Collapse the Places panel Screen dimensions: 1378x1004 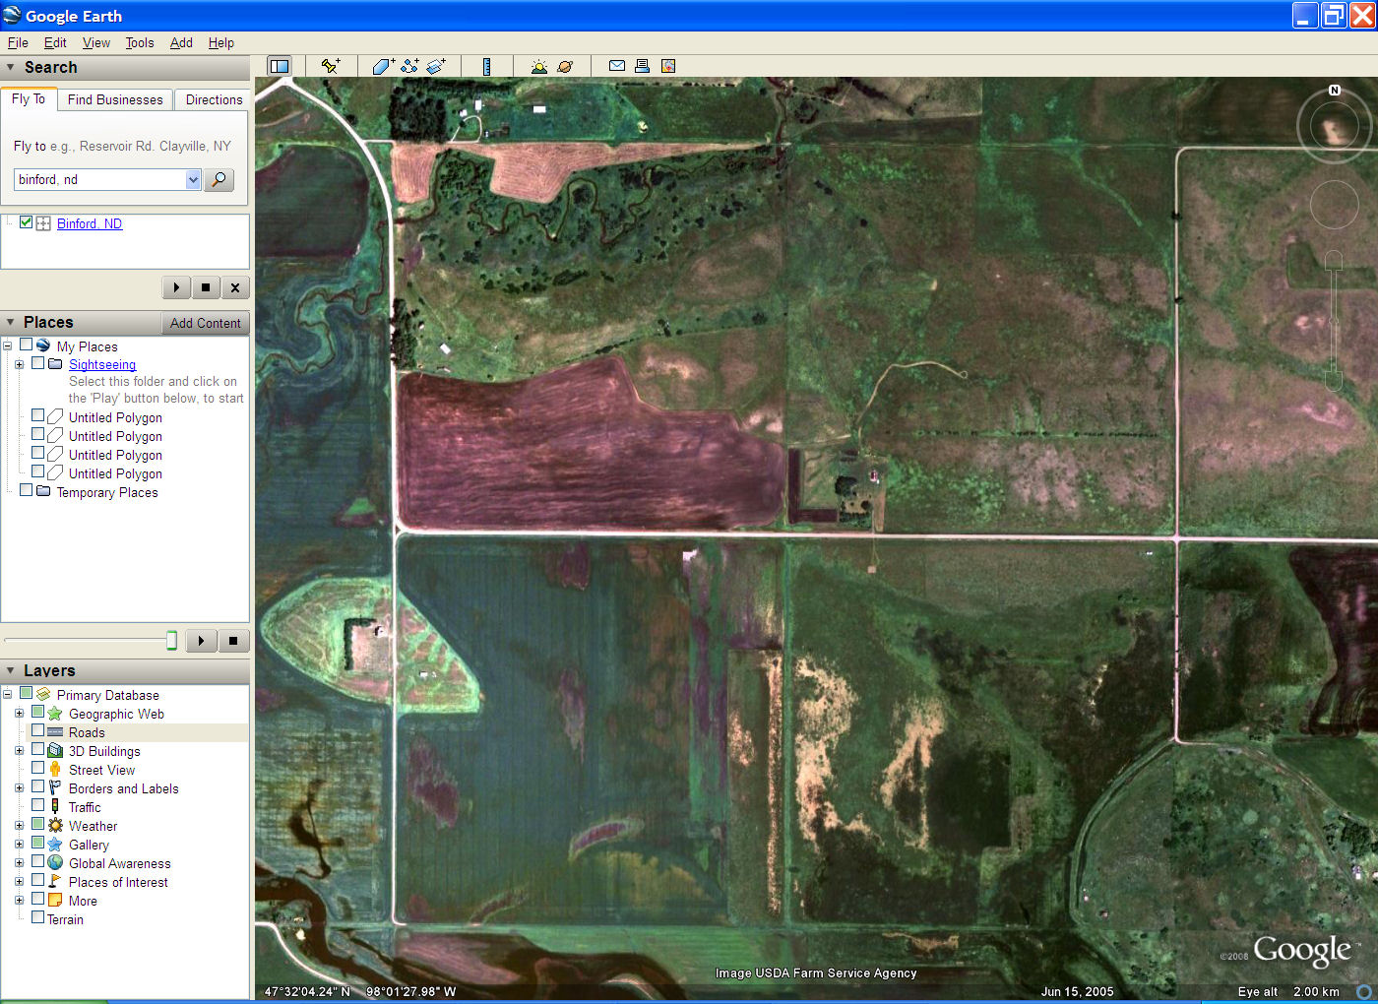(x=11, y=323)
